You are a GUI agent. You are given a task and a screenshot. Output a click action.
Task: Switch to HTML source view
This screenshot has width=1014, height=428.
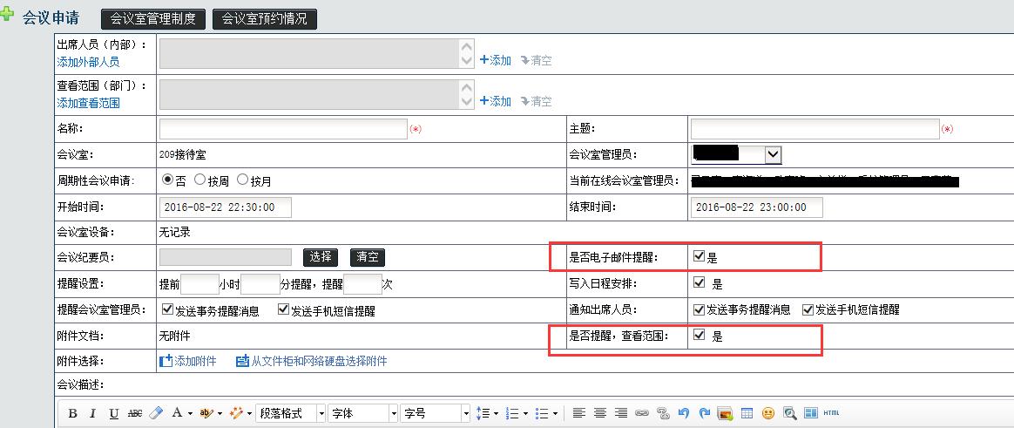(831, 413)
